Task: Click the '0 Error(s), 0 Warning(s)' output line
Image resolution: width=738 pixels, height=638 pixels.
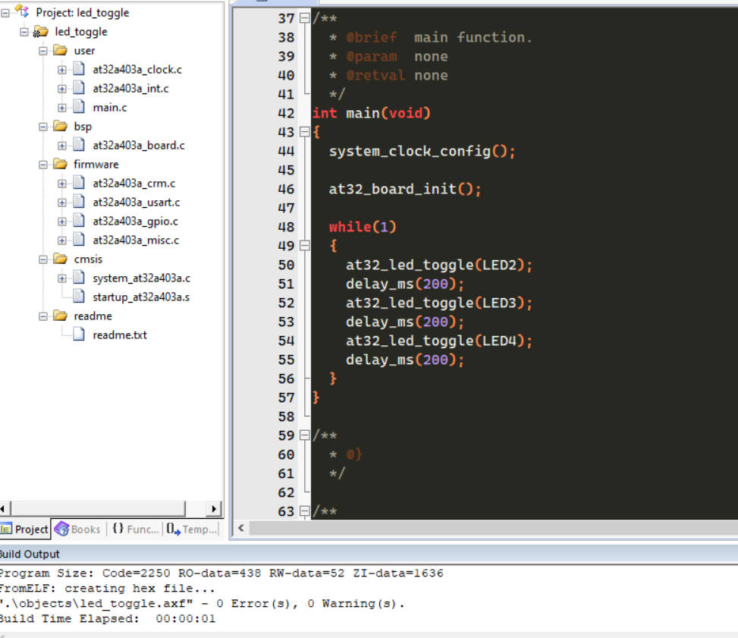Action: [202, 604]
